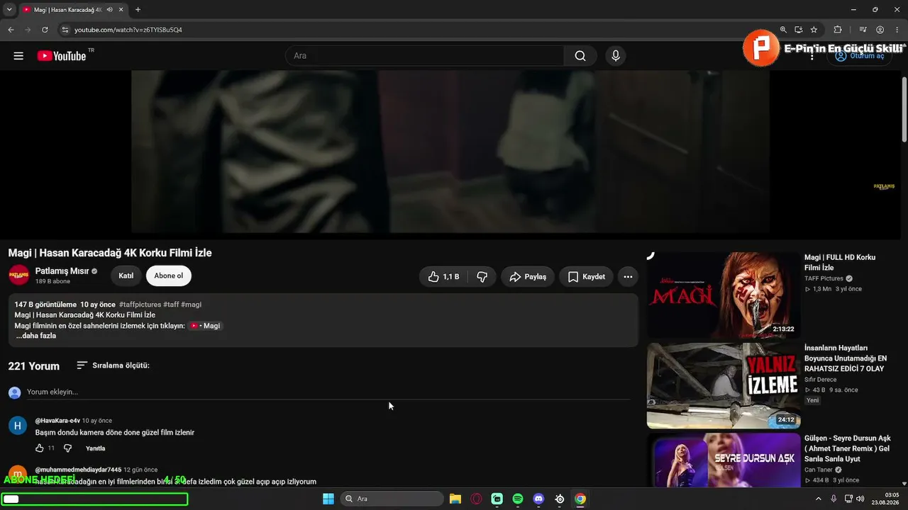Open Spotify from the taskbar
Screen dimensions: 908x510
518,499
